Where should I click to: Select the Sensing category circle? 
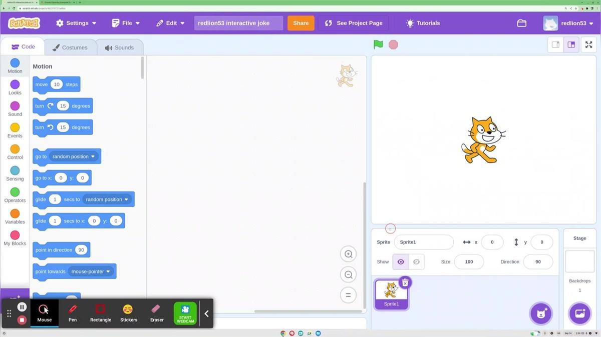[15, 170]
